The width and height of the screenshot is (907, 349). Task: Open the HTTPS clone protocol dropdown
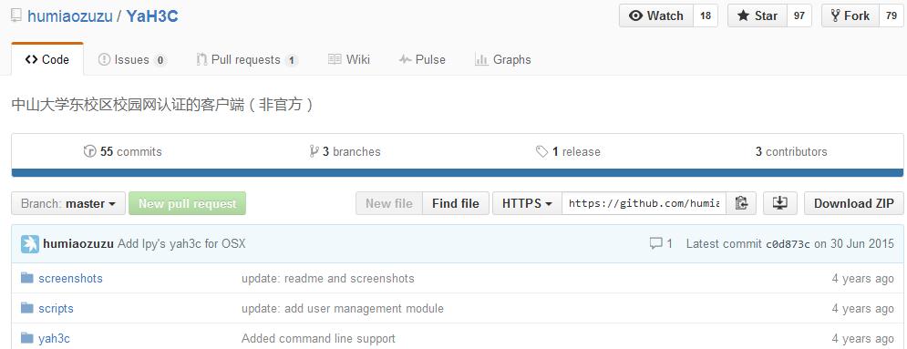[x=527, y=203]
